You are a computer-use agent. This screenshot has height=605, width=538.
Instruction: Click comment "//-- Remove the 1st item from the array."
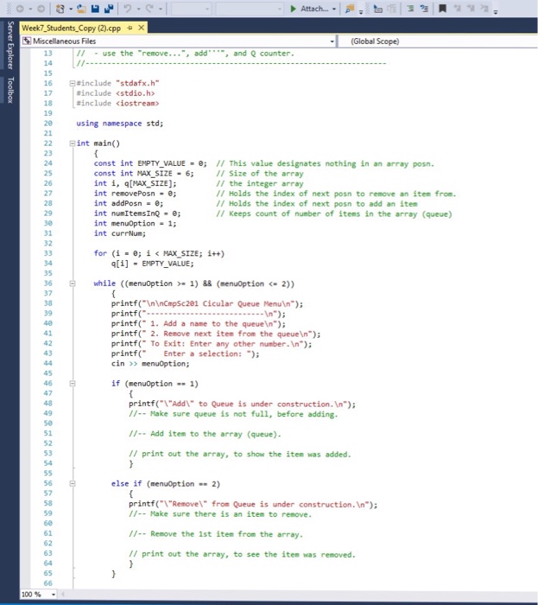216,534
